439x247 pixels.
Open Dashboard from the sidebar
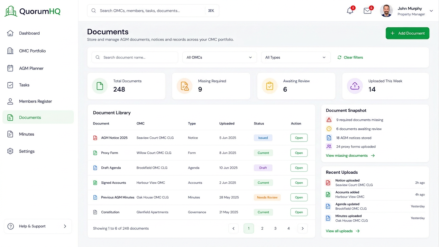click(38, 33)
